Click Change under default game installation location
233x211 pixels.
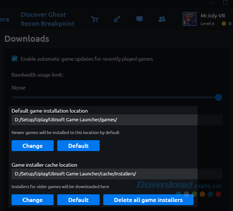pos(33,146)
